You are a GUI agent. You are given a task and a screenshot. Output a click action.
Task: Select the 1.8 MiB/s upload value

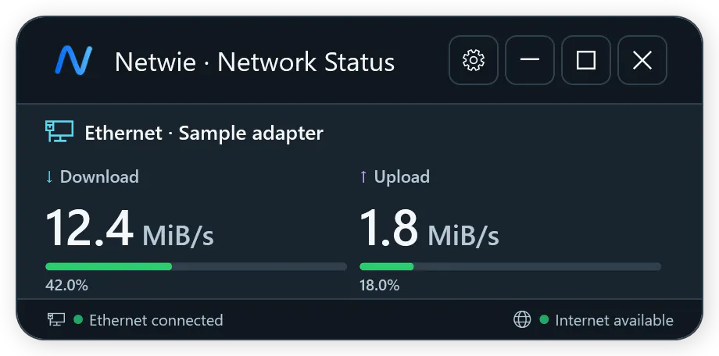pos(429,229)
